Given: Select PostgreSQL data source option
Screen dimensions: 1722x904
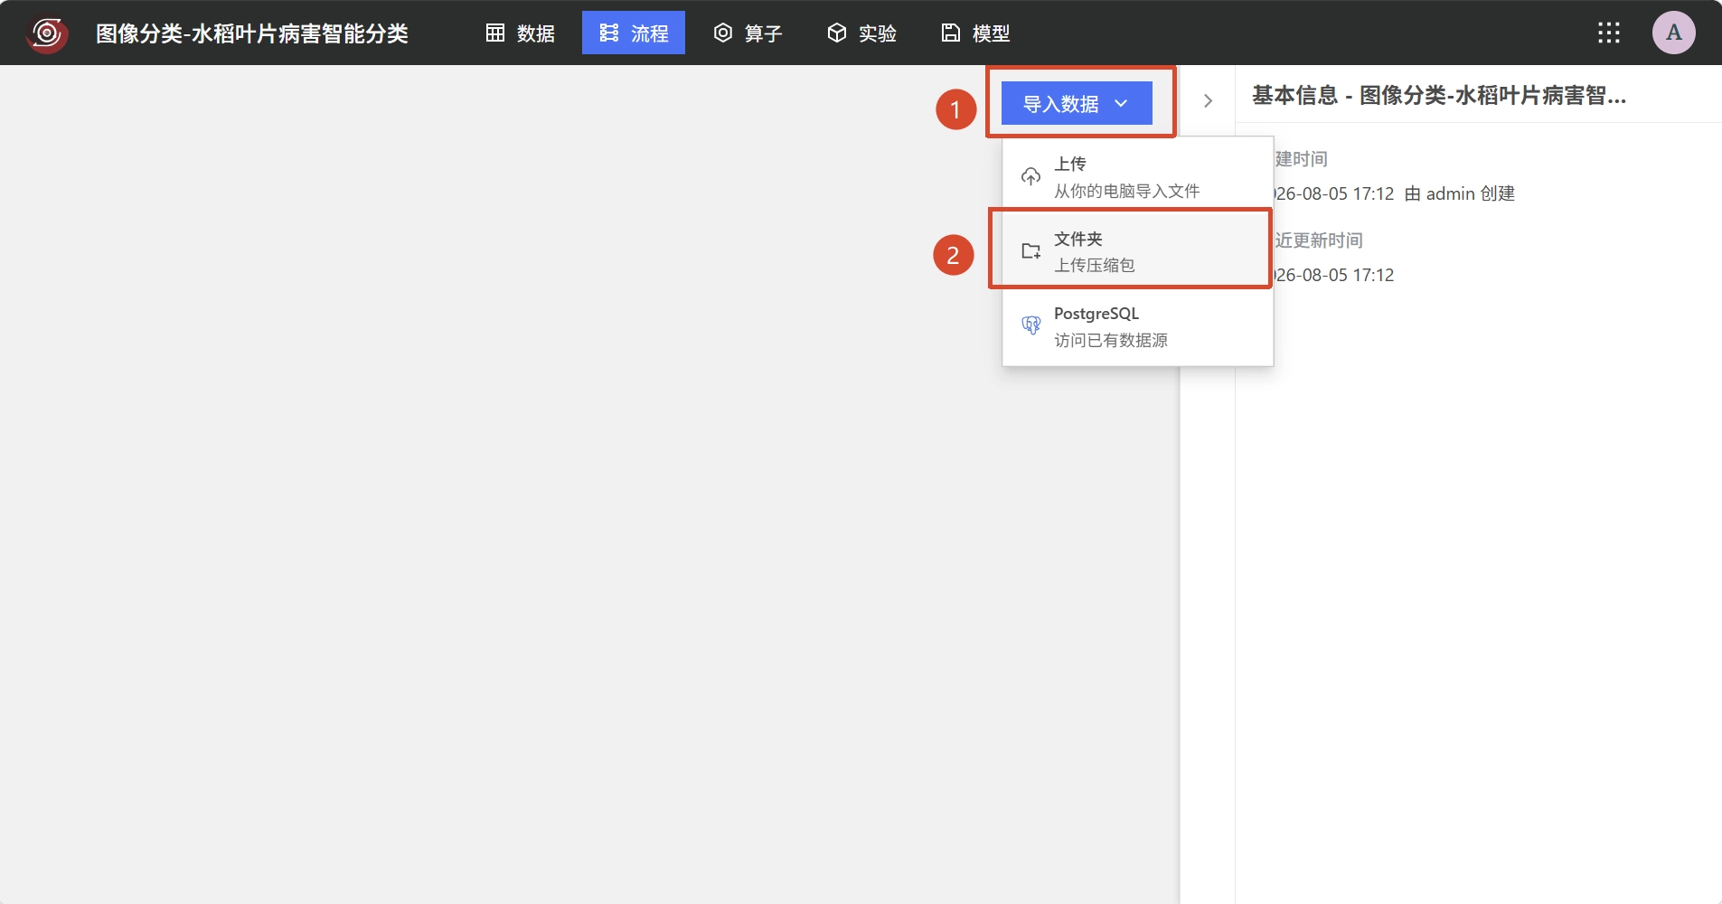Looking at the screenshot, I should click(x=1137, y=326).
